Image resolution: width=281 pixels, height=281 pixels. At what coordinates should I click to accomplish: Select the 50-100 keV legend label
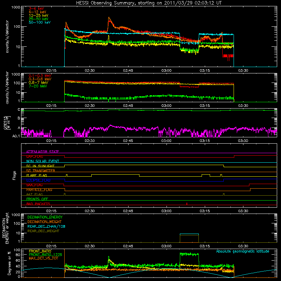tap(40, 22)
